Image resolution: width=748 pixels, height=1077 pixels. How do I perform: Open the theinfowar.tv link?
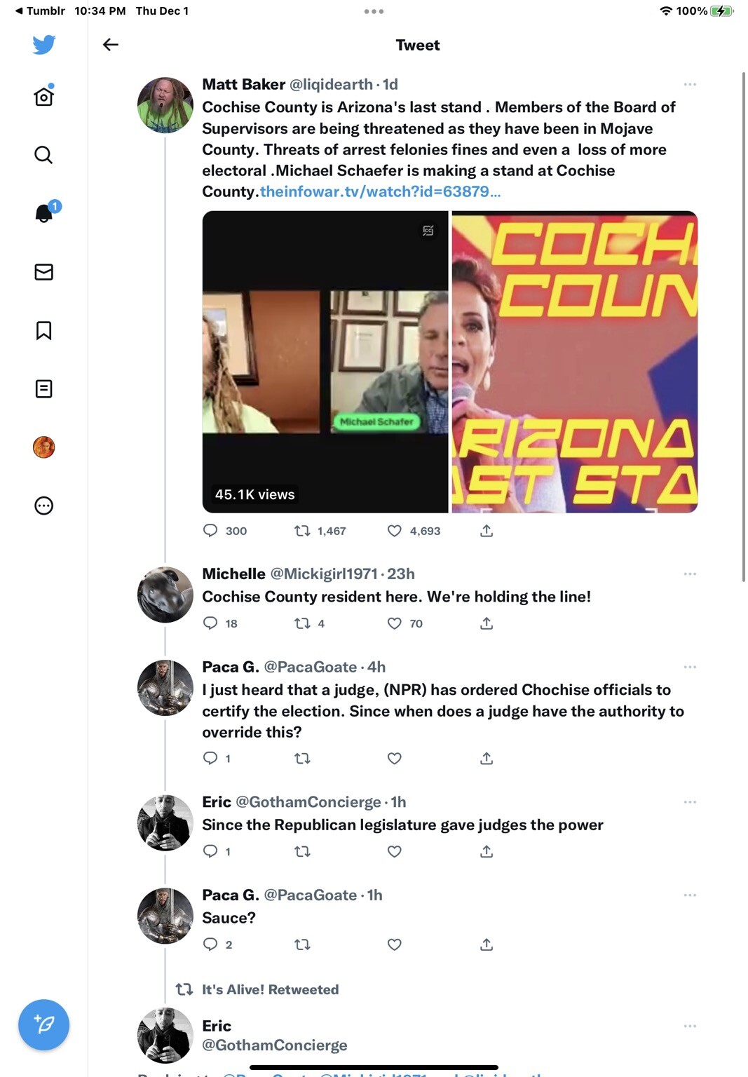tap(380, 191)
